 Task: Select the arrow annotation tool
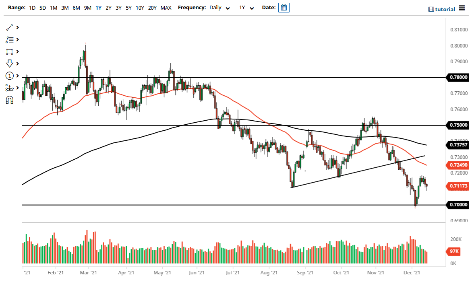point(10,64)
